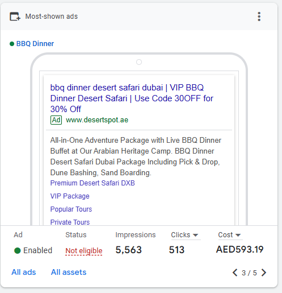Click the www.desertspot.ae display URL
The image size is (282, 293).
tap(97, 120)
